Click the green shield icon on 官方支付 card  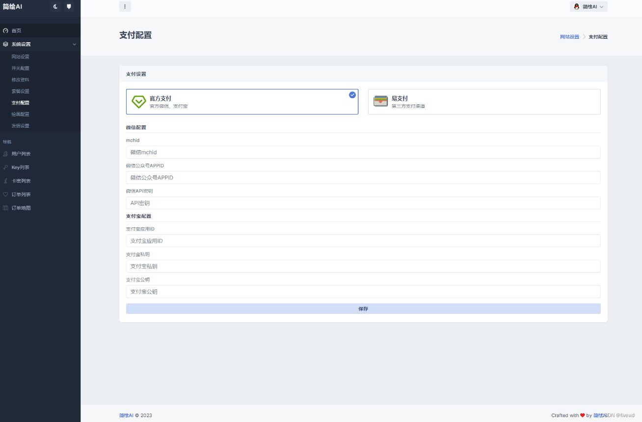138,102
